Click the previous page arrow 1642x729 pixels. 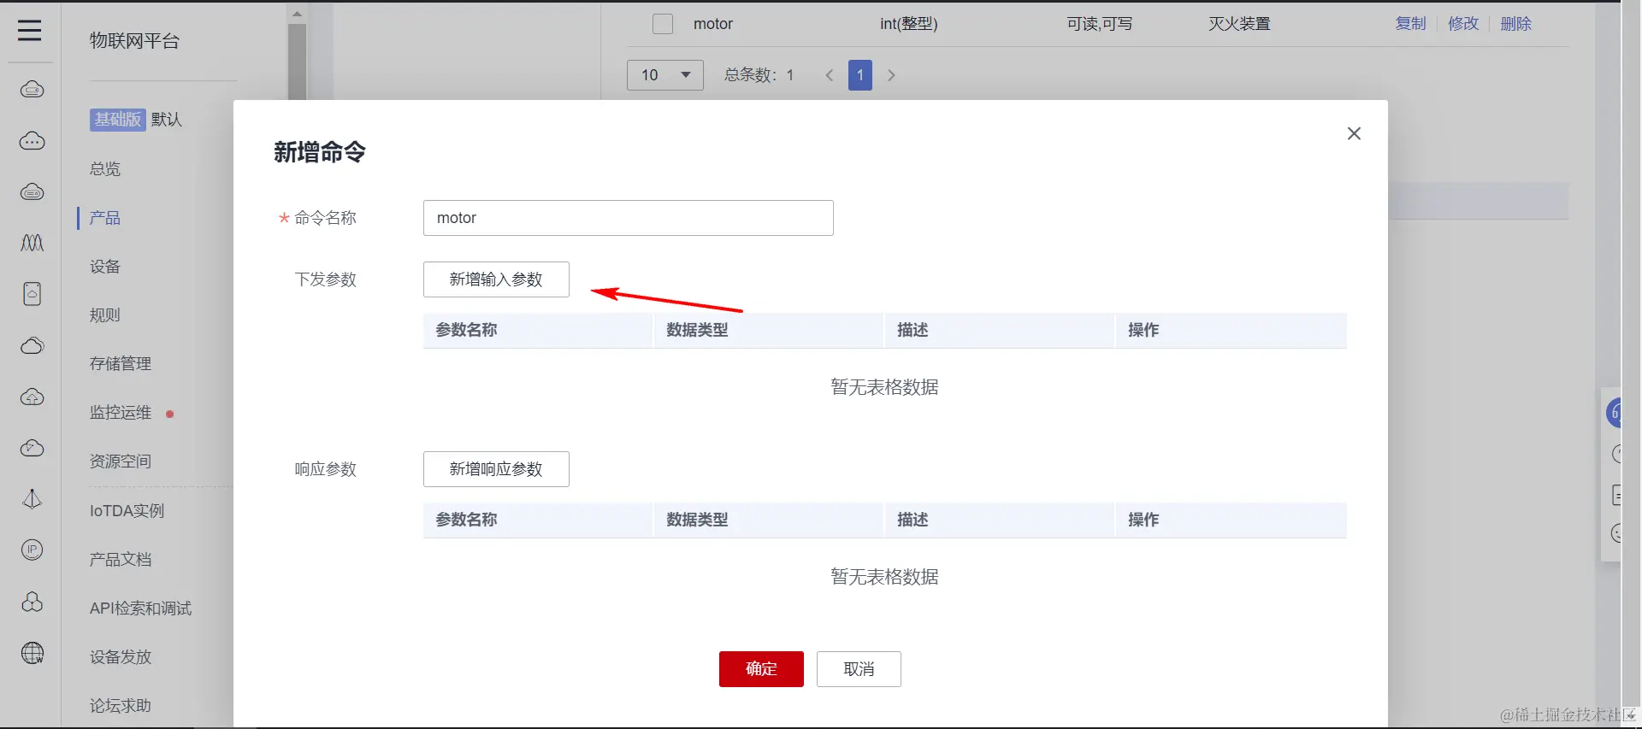[829, 75]
